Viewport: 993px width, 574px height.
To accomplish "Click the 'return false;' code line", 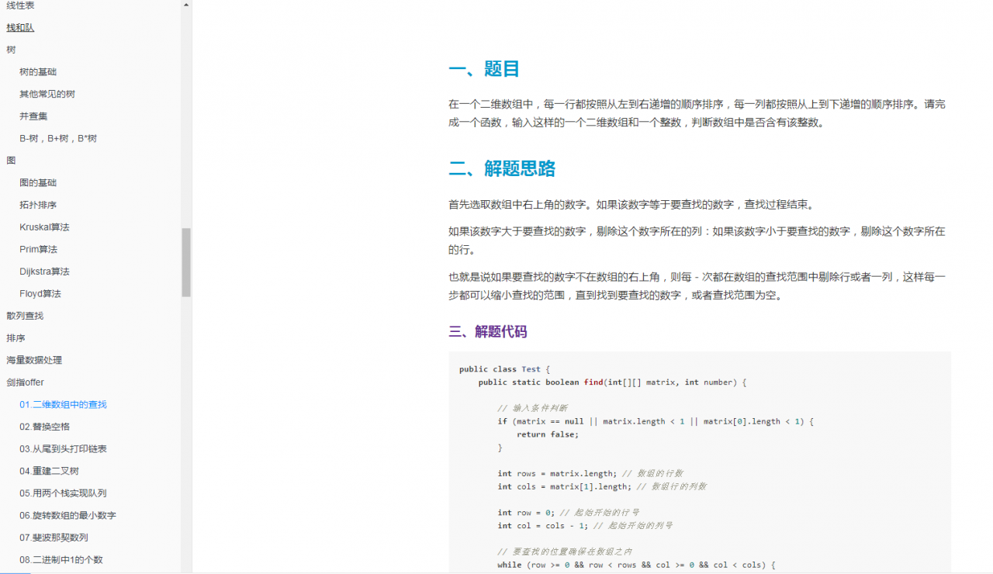I will [x=548, y=434].
